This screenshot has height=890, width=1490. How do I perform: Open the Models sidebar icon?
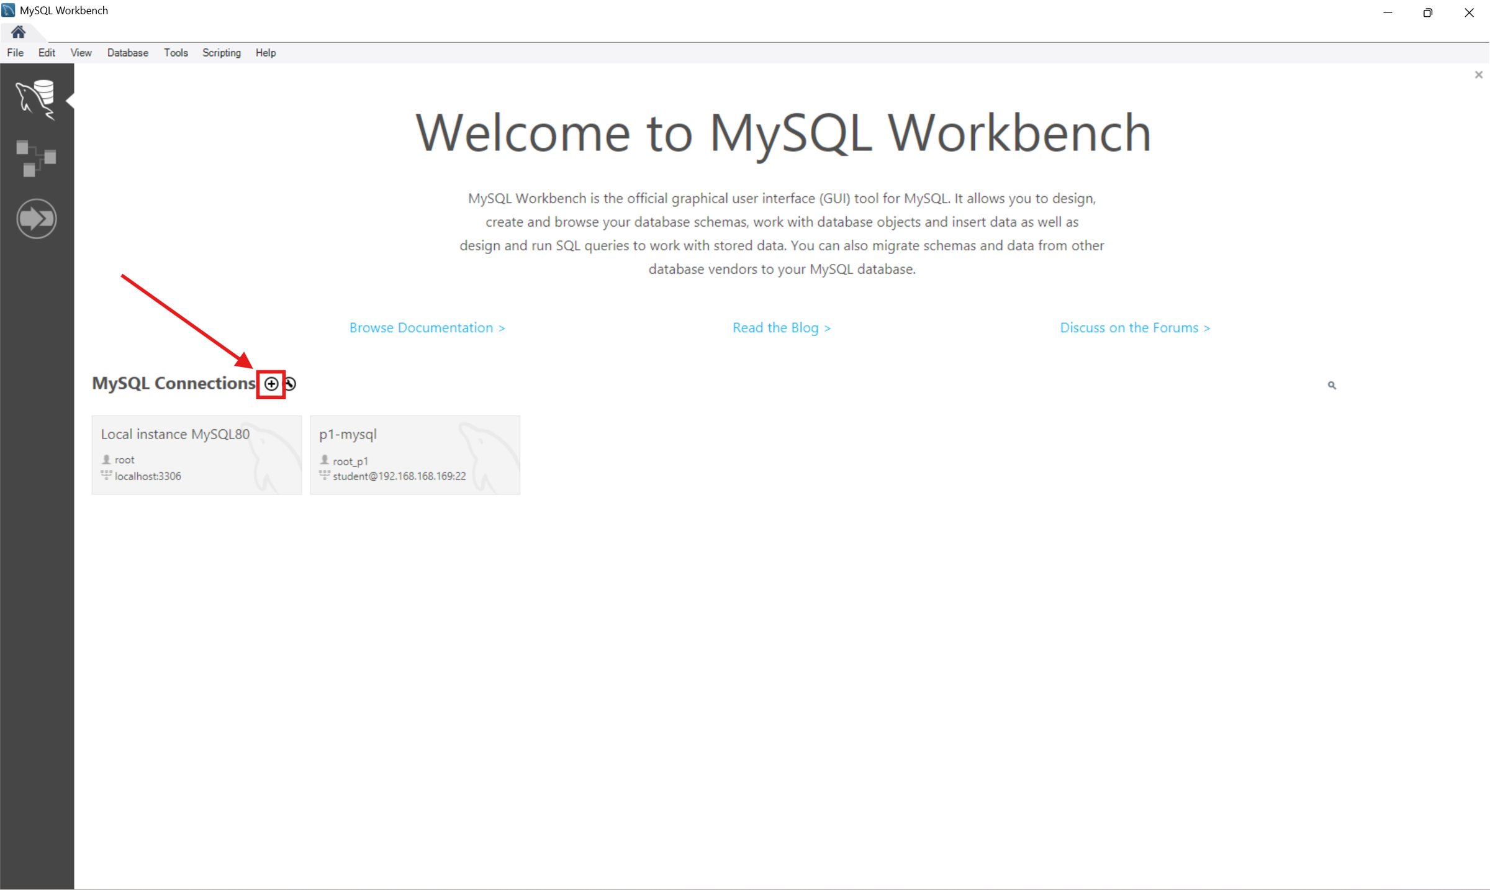point(36,158)
